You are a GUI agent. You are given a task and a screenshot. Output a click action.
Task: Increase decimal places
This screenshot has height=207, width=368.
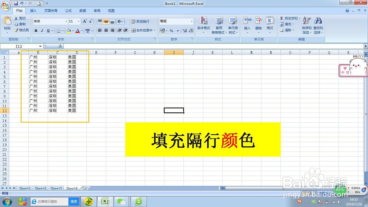pyautogui.click(x=185, y=31)
